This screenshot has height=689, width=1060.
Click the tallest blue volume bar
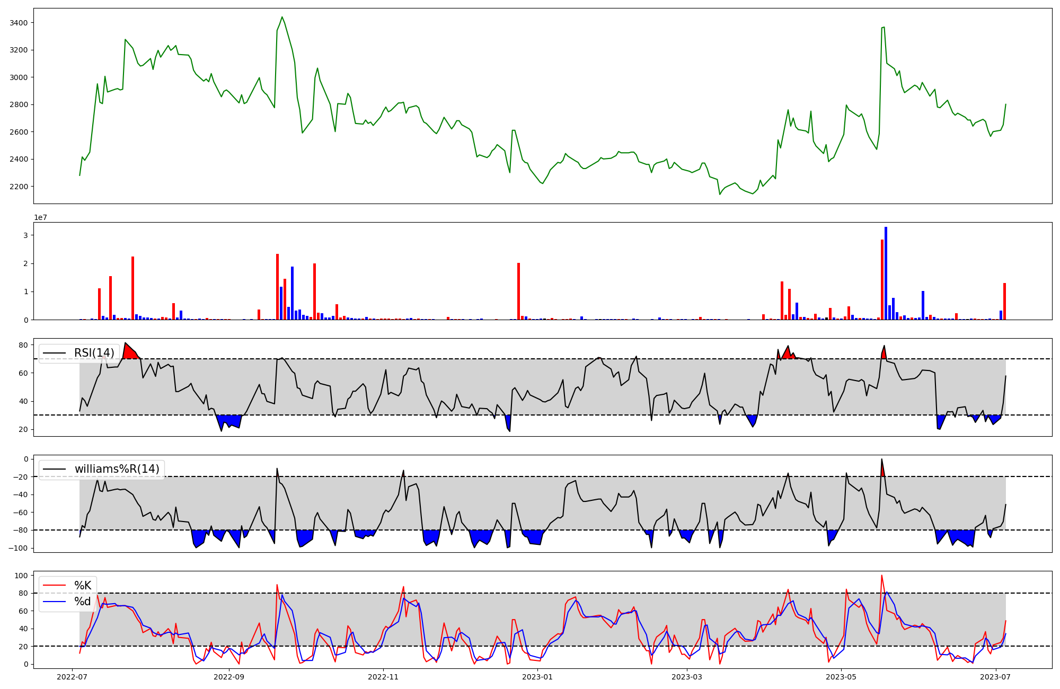[886, 273]
